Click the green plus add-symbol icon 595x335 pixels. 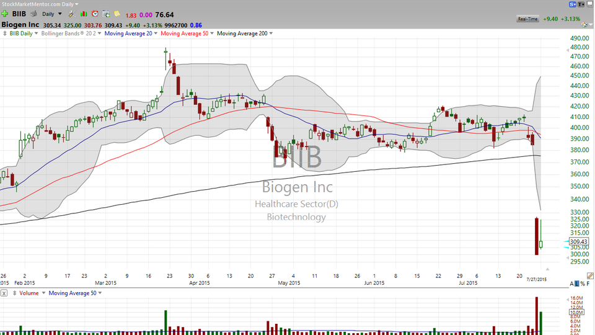pos(4,14)
